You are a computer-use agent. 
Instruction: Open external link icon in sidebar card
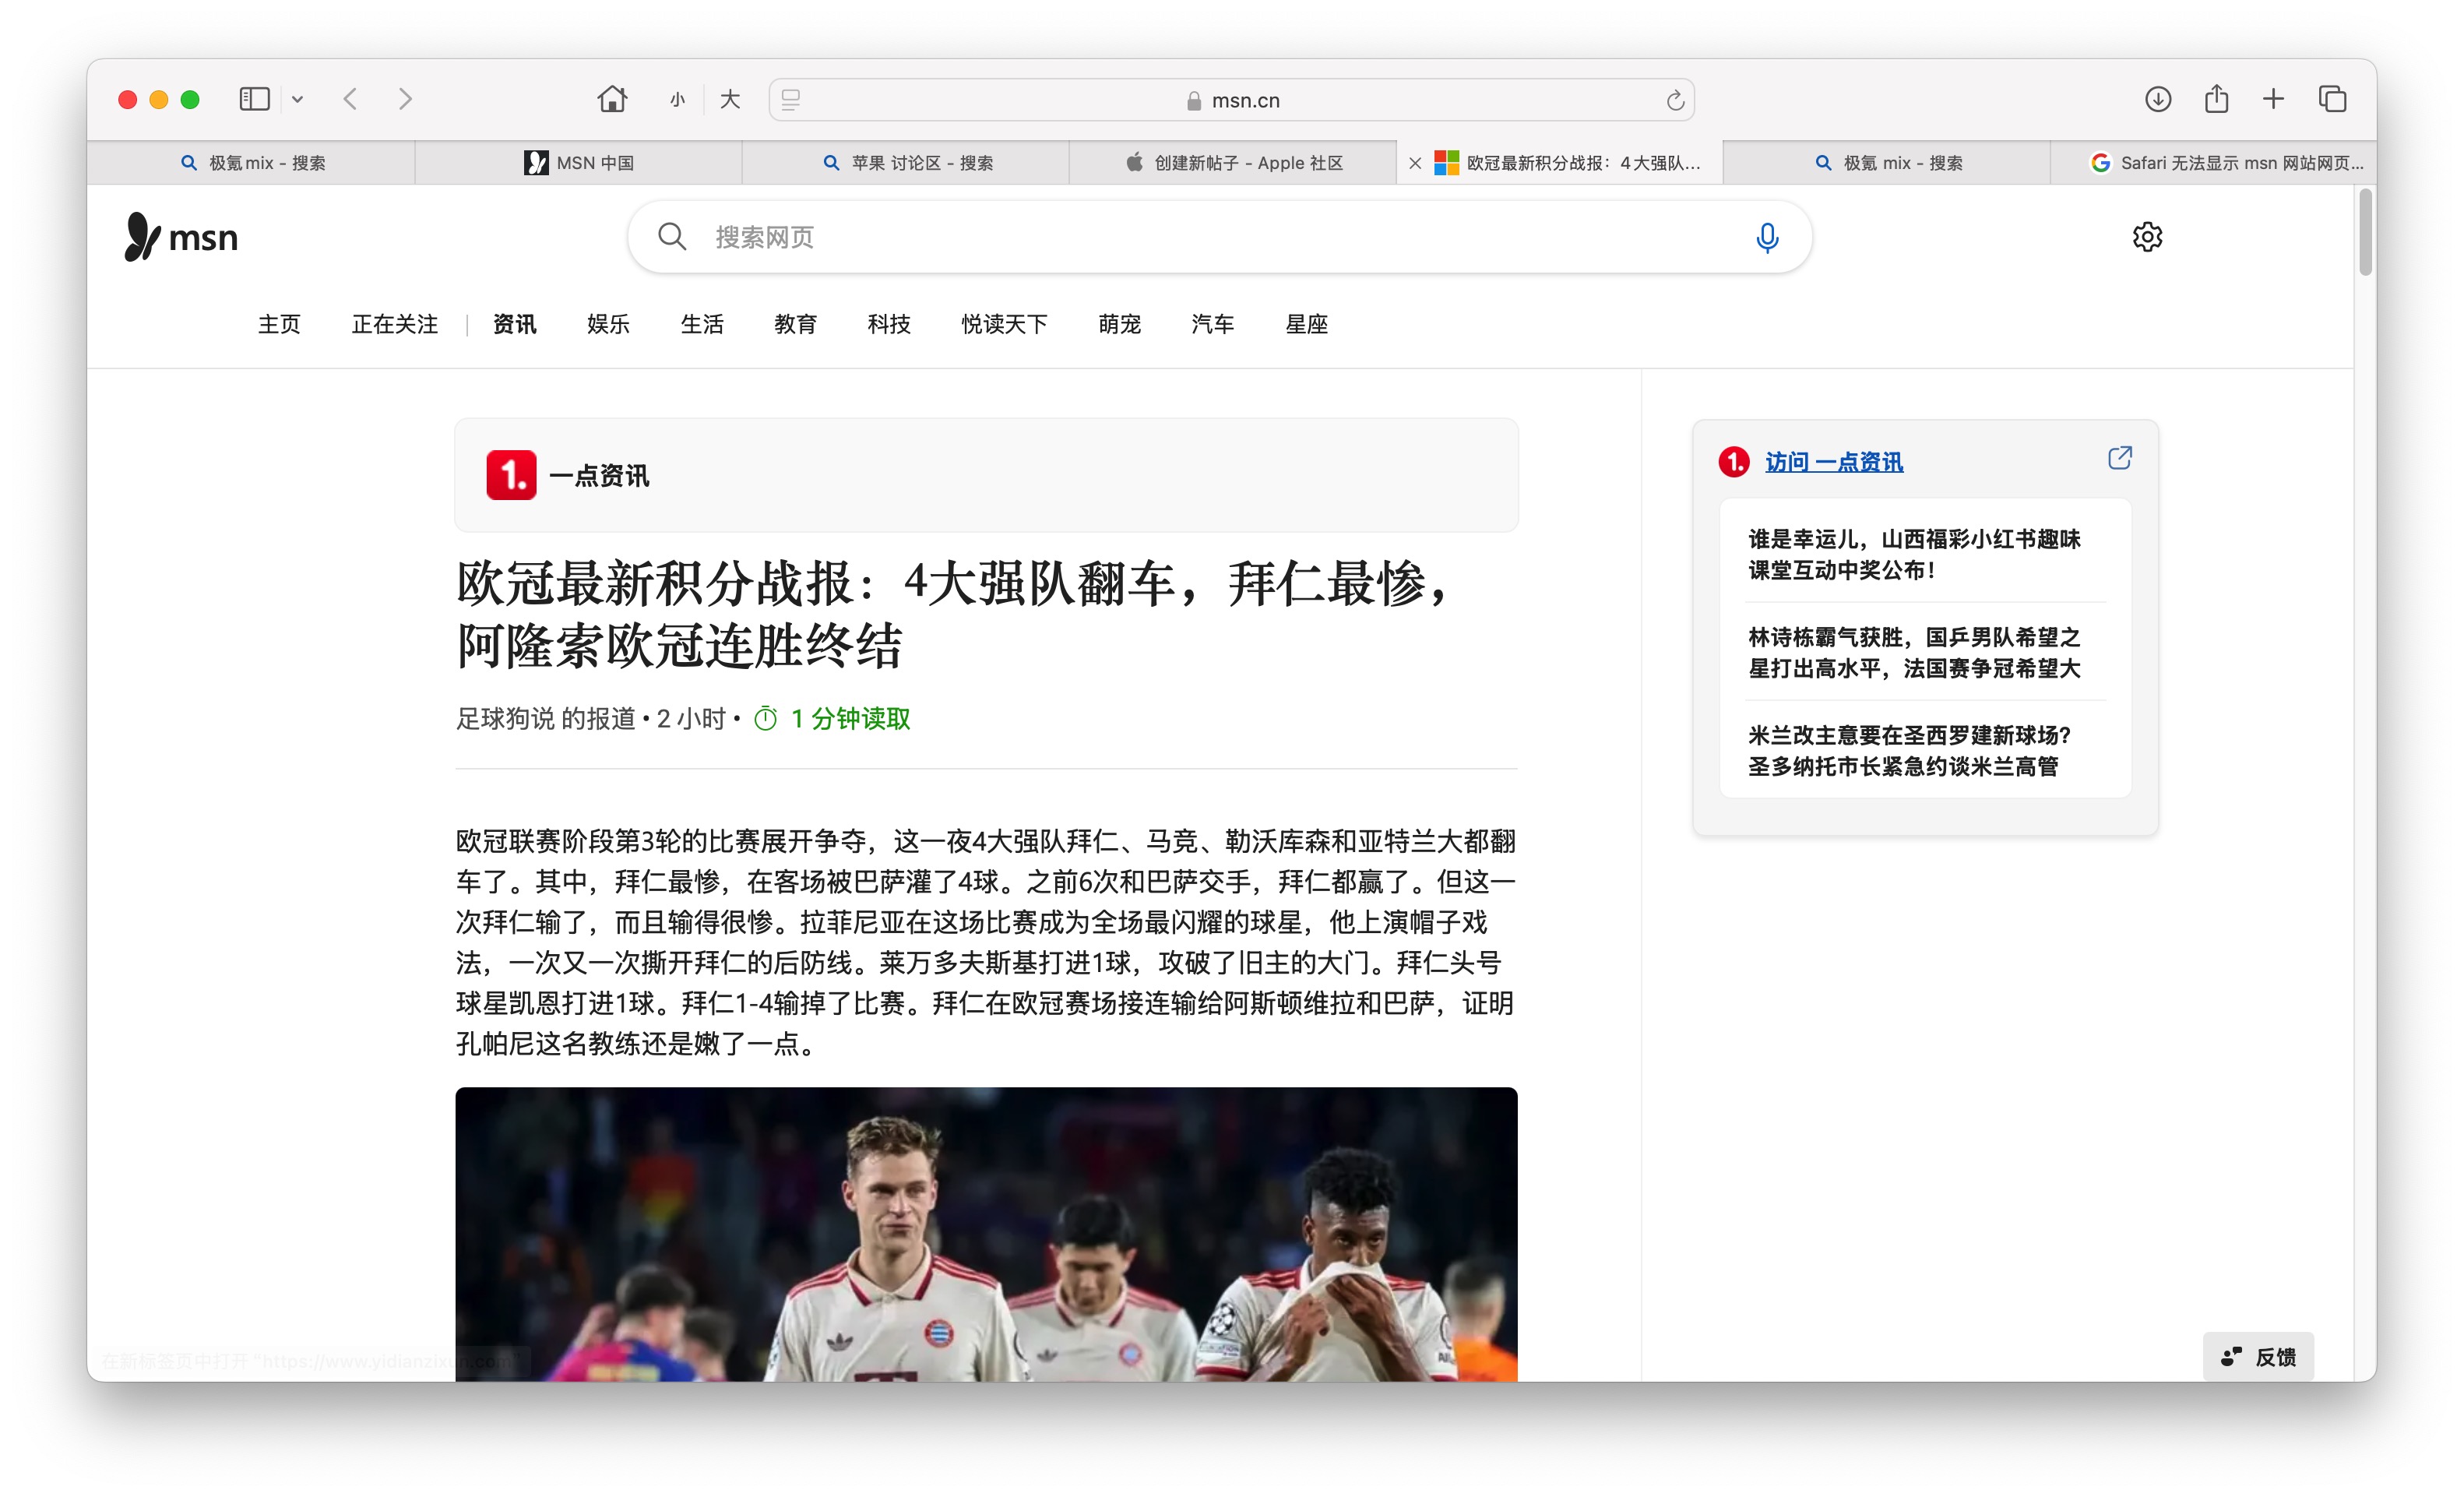coord(2119,458)
